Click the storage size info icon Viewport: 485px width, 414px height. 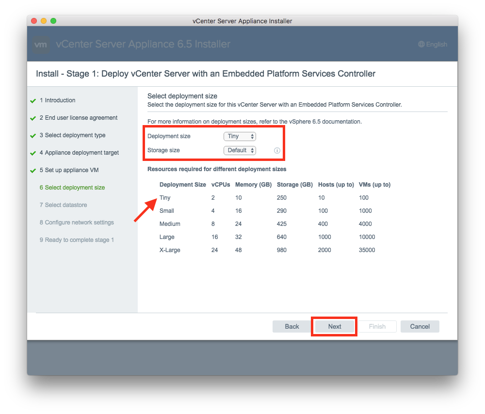point(277,151)
